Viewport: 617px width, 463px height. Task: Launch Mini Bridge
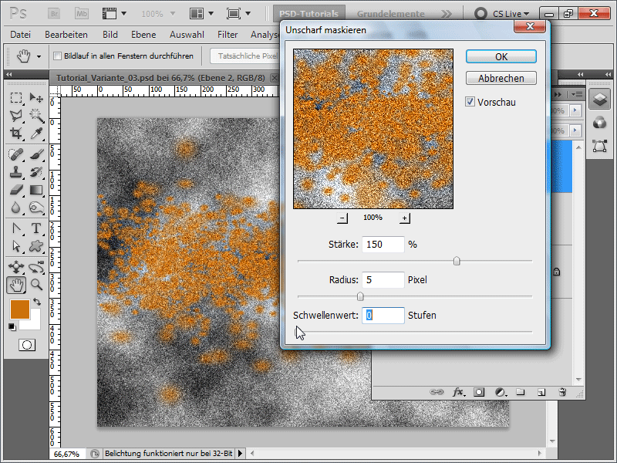tap(82, 14)
